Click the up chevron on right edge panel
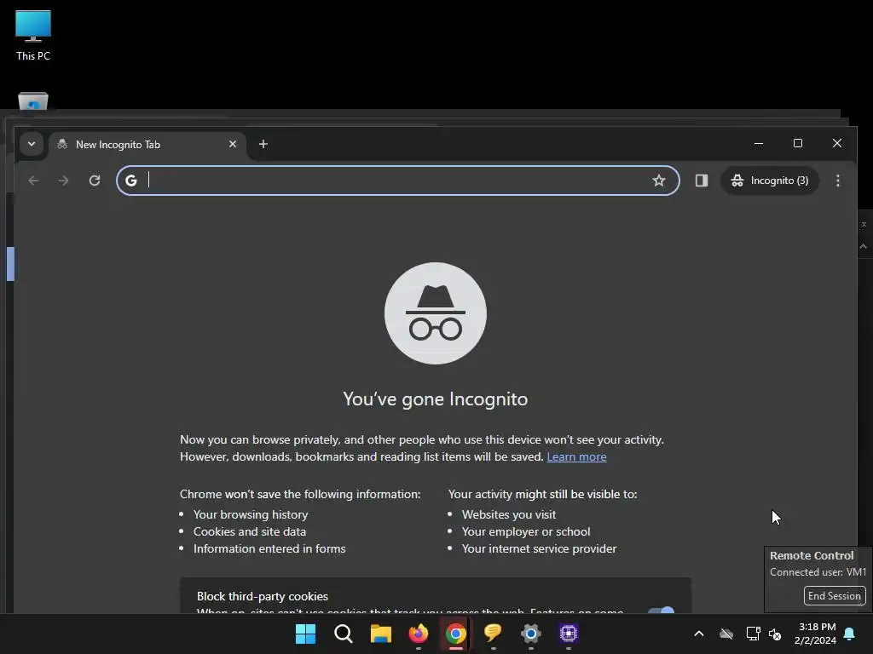 (864, 246)
